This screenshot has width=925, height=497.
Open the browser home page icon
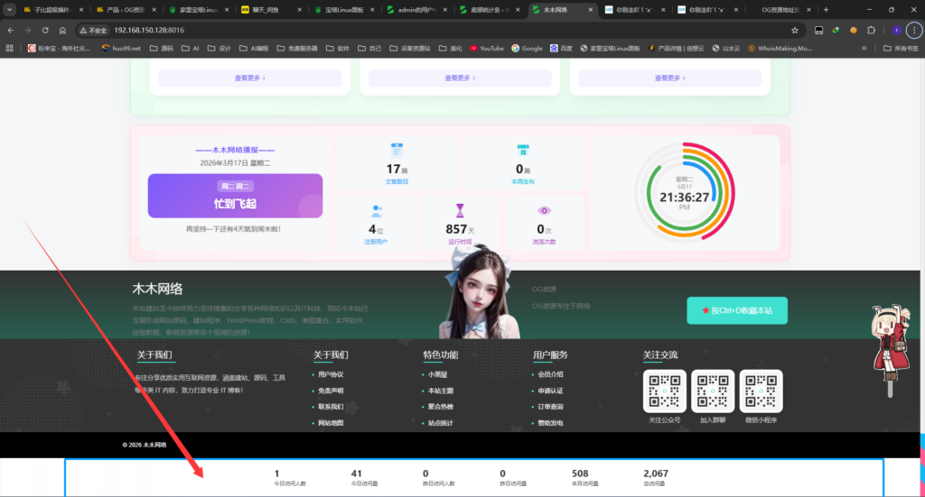(x=62, y=30)
